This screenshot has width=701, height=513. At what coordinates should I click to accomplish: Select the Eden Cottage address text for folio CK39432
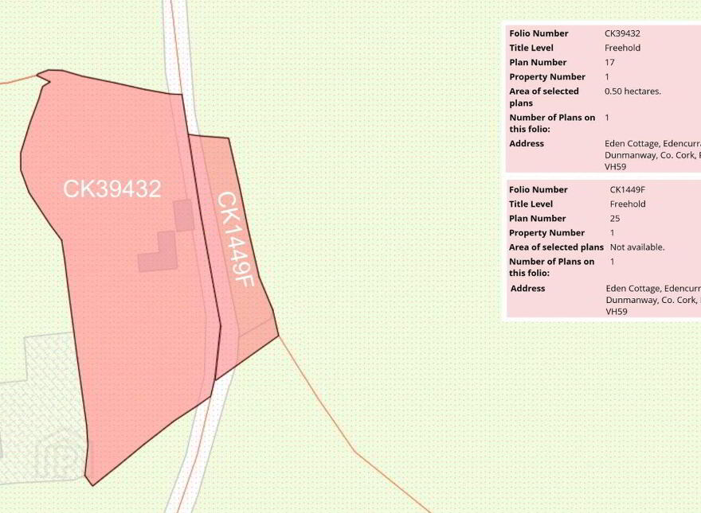point(652,155)
